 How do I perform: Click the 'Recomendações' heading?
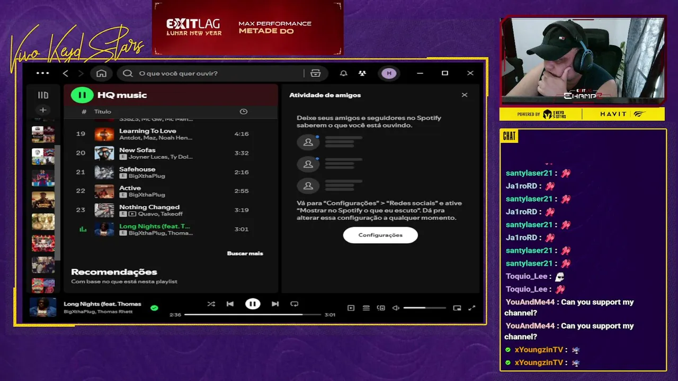[114, 272]
